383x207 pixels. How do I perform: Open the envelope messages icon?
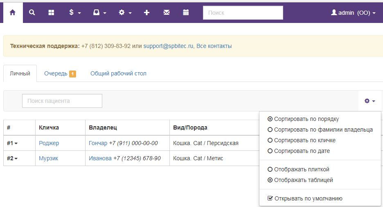(167, 13)
